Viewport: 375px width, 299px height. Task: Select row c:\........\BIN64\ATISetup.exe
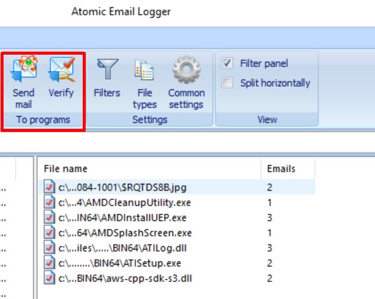tap(177, 263)
